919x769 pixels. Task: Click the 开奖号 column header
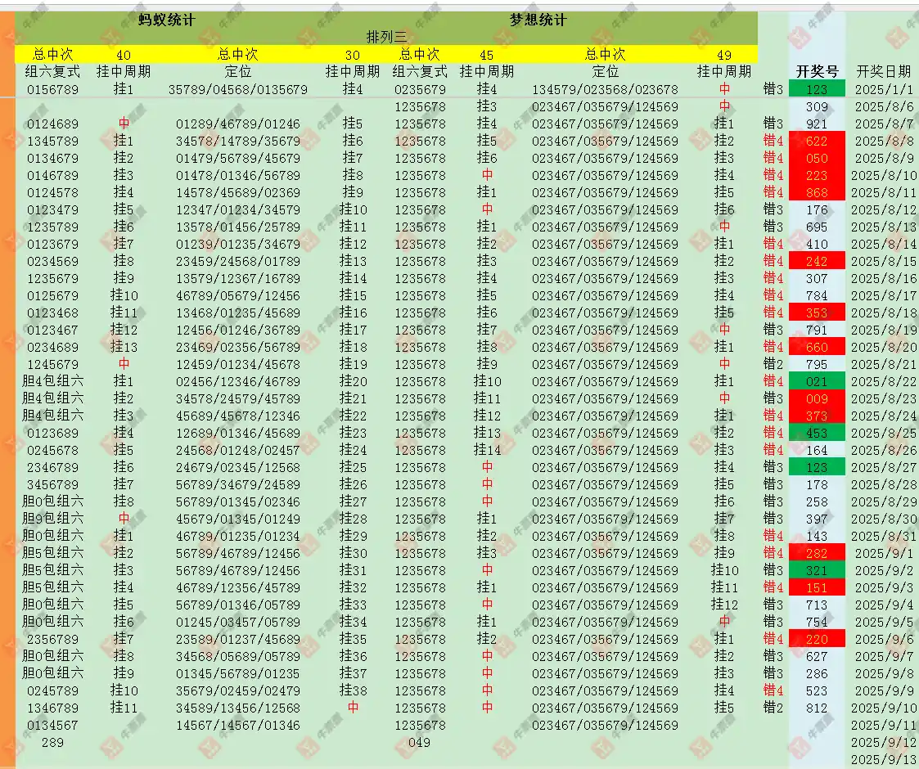817,71
